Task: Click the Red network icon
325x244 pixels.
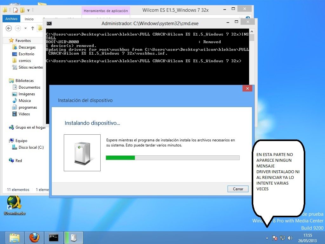Action: coord(11,160)
